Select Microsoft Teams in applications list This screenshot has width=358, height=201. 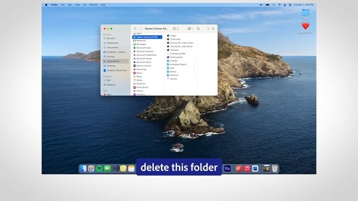click(144, 59)
